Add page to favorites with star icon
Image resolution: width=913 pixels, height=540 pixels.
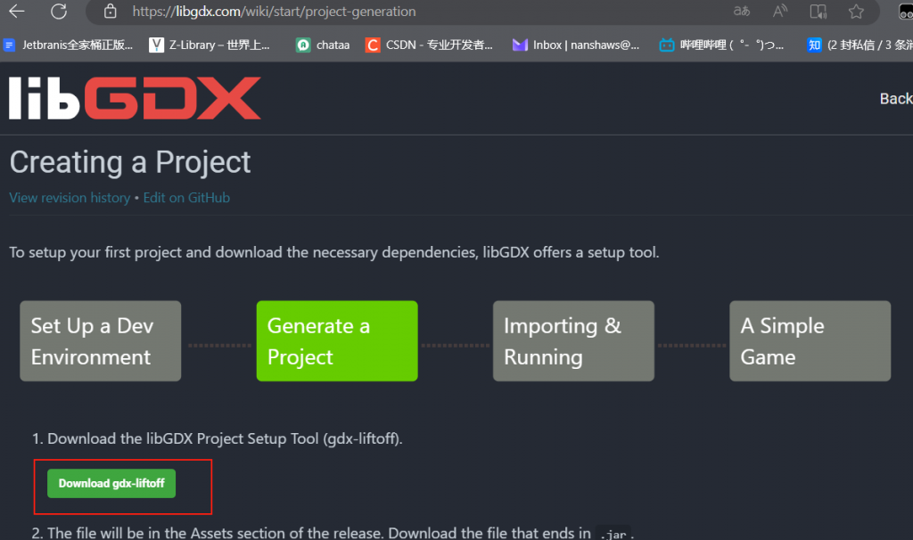(x=856, y=12)
